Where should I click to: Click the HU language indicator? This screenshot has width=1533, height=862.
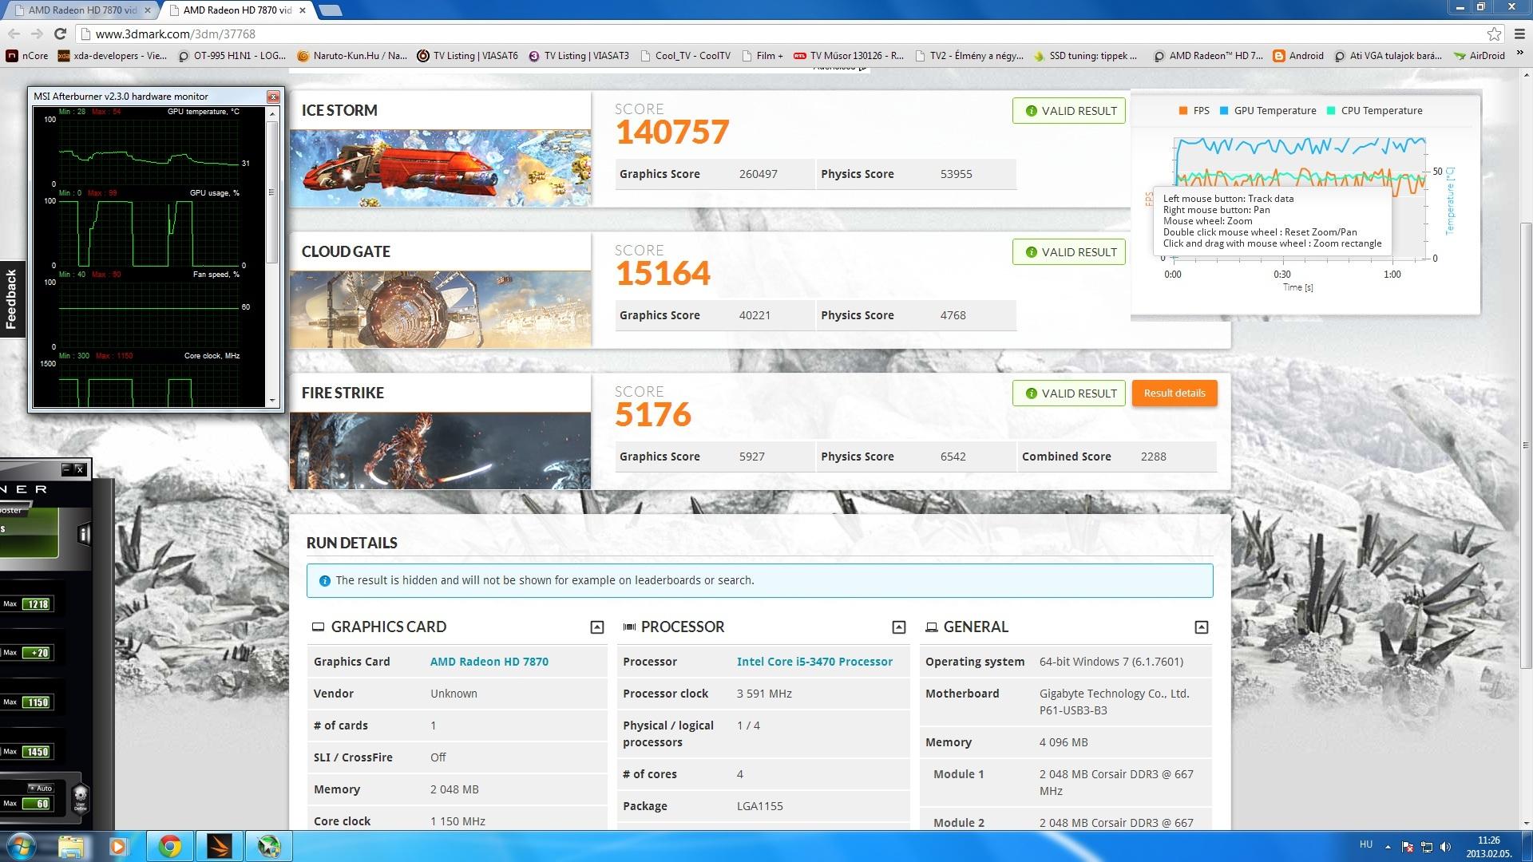1366,844
